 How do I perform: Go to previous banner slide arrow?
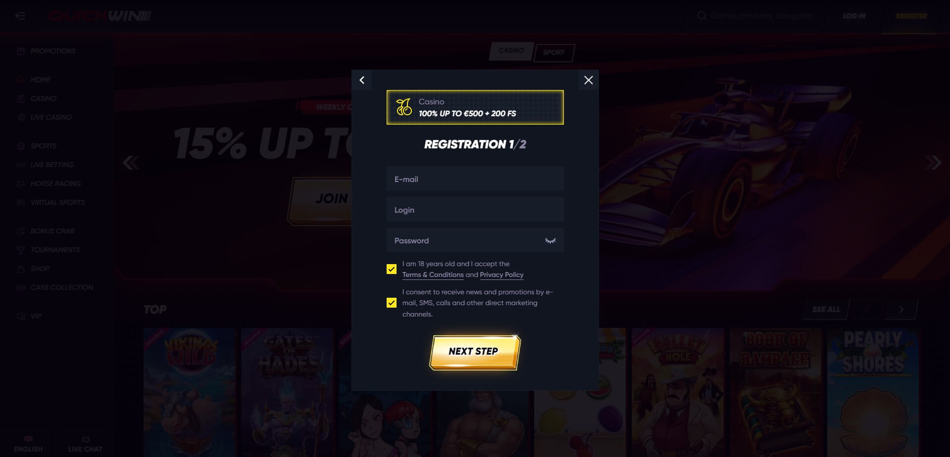[x=131, y=163]
